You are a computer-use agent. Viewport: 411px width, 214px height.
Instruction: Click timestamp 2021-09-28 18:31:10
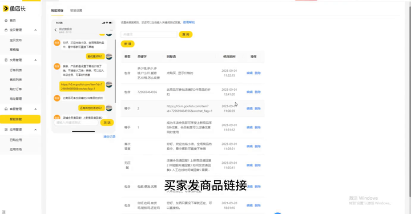click(229, 205)
